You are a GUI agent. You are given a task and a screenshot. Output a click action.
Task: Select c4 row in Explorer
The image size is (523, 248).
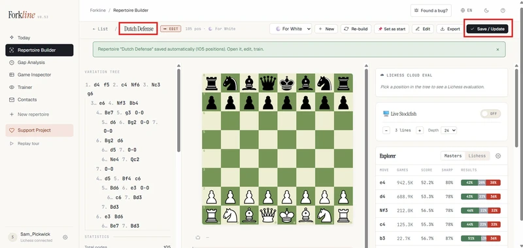[x=441, y=224]
